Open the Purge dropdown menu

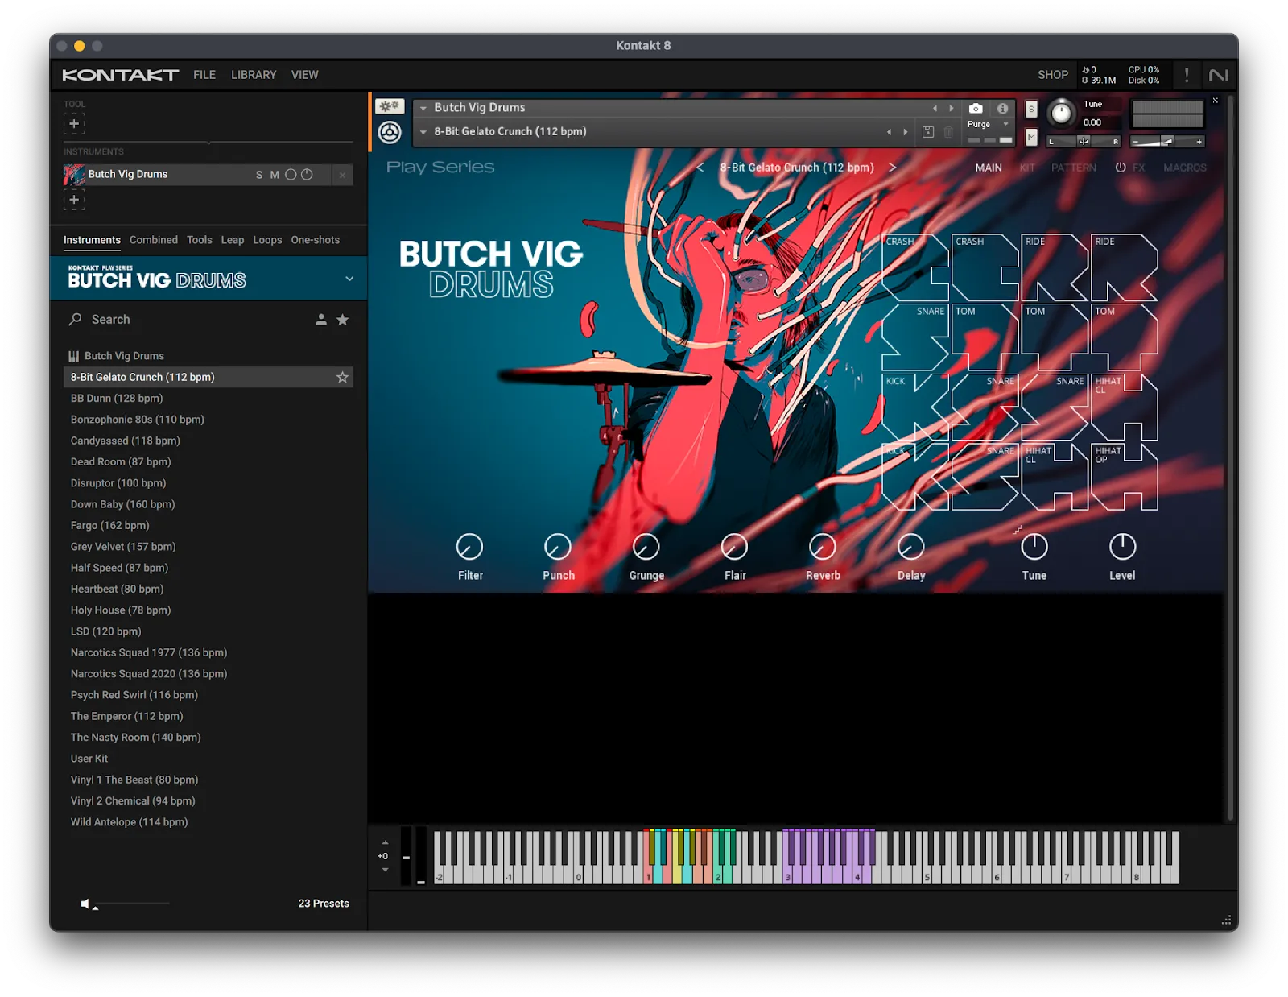pyautogui.click(x=989, y=124)
